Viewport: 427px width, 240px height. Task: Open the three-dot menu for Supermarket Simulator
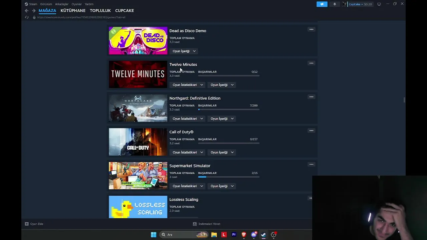pyautogui.click(x=311, y=164)
